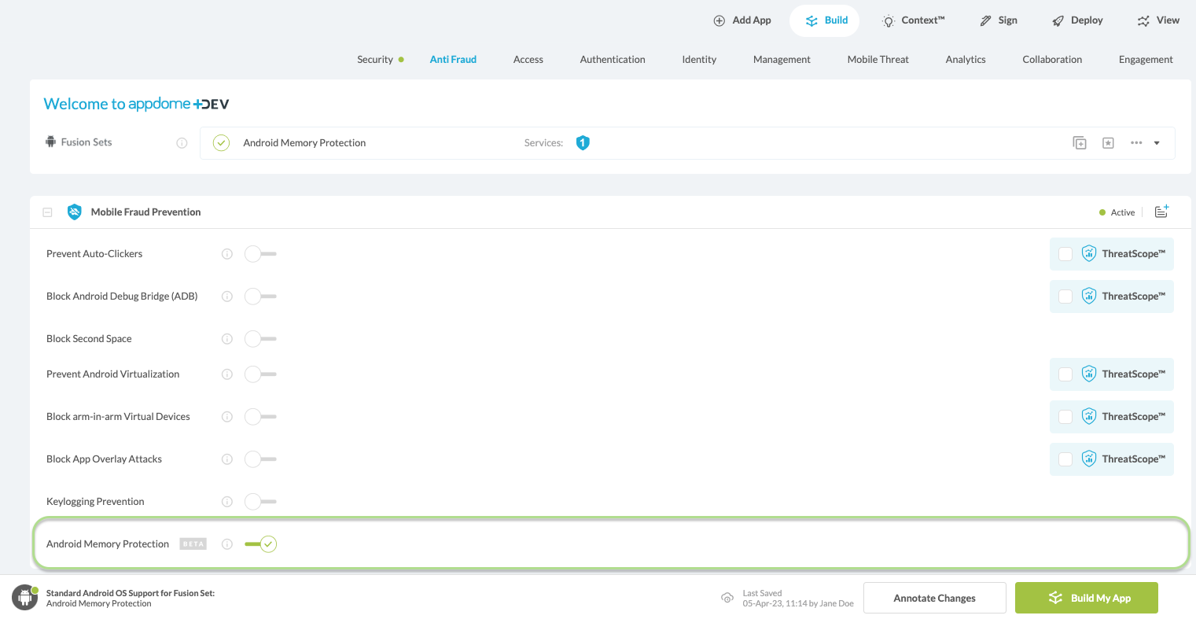Click the favorite star Fusion Set icon

1108,143
